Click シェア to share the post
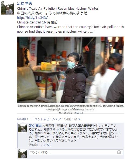 pyautogui.click(x=57, y=119)
